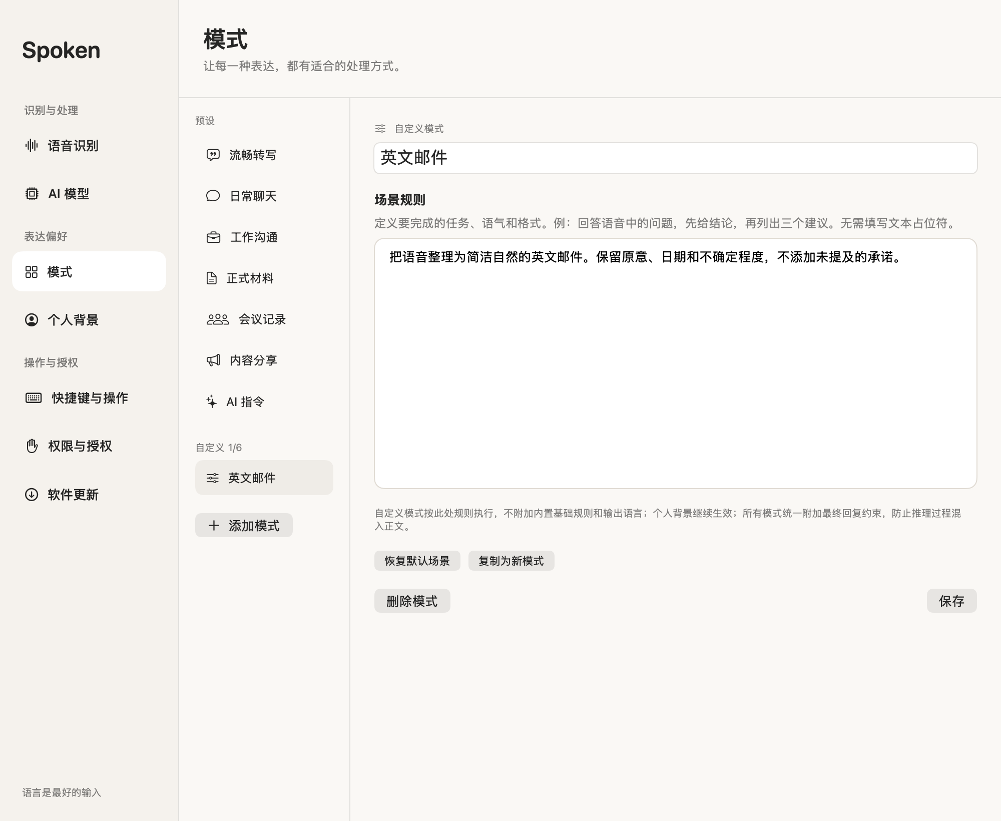Click the plus icon in 添加模式
1001x821 pixels.
pos(214,525)
